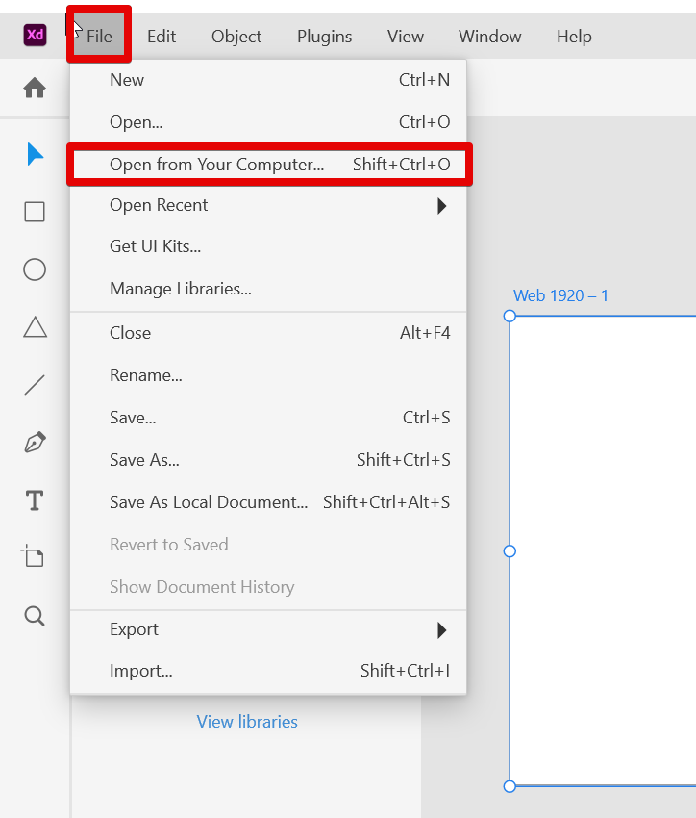Open the Plugins menu
The height and width of the screenshot is (818, 696).
point(324,37)
